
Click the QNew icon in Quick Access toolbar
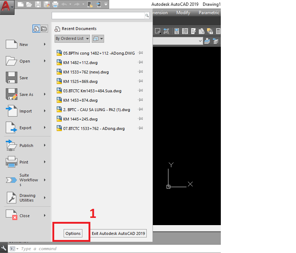(20, 4)
